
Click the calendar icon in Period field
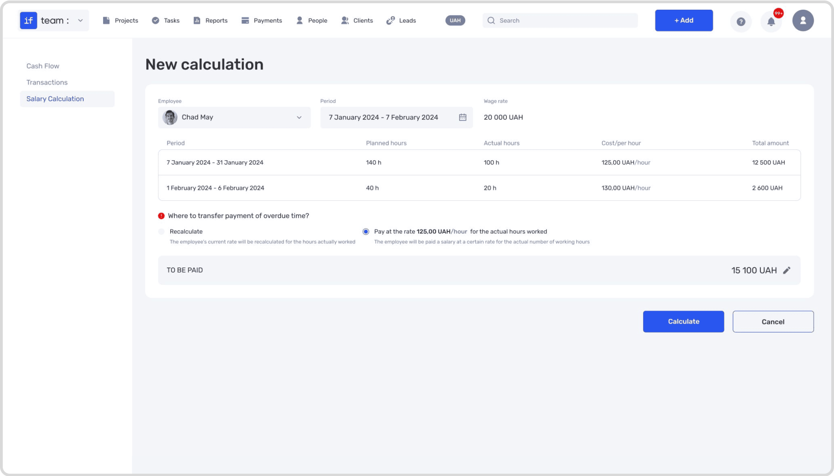coord(462,117)
